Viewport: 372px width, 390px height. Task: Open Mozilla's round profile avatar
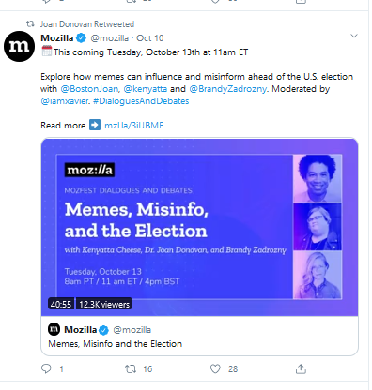pos(19,46)
